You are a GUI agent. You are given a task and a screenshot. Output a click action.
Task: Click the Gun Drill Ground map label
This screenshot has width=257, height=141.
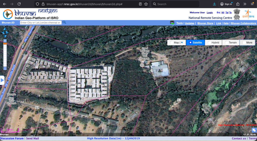tap(11, 101)
